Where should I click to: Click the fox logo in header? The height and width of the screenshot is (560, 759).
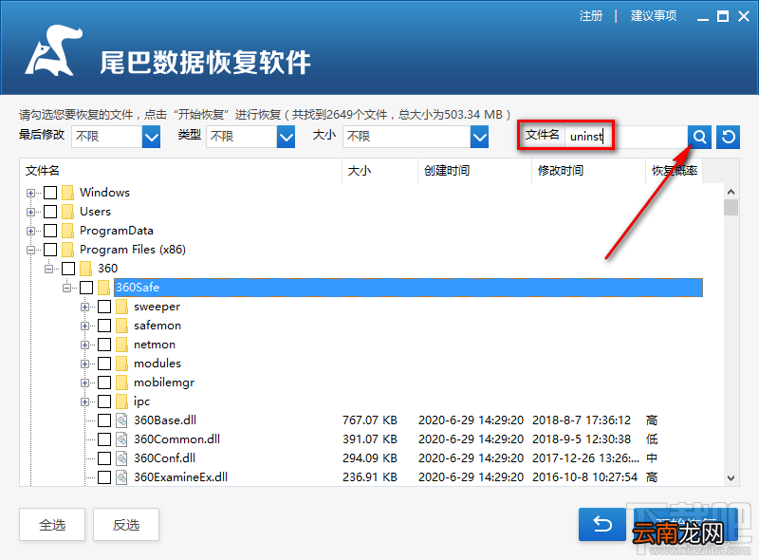53,50
